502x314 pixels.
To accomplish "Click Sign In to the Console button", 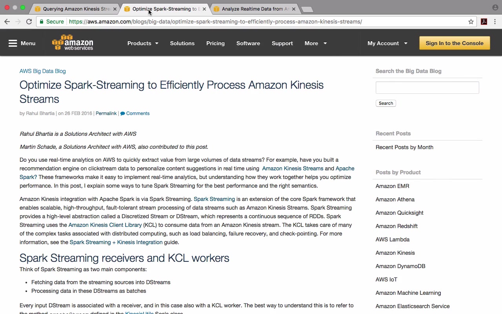I will (455, 43).
